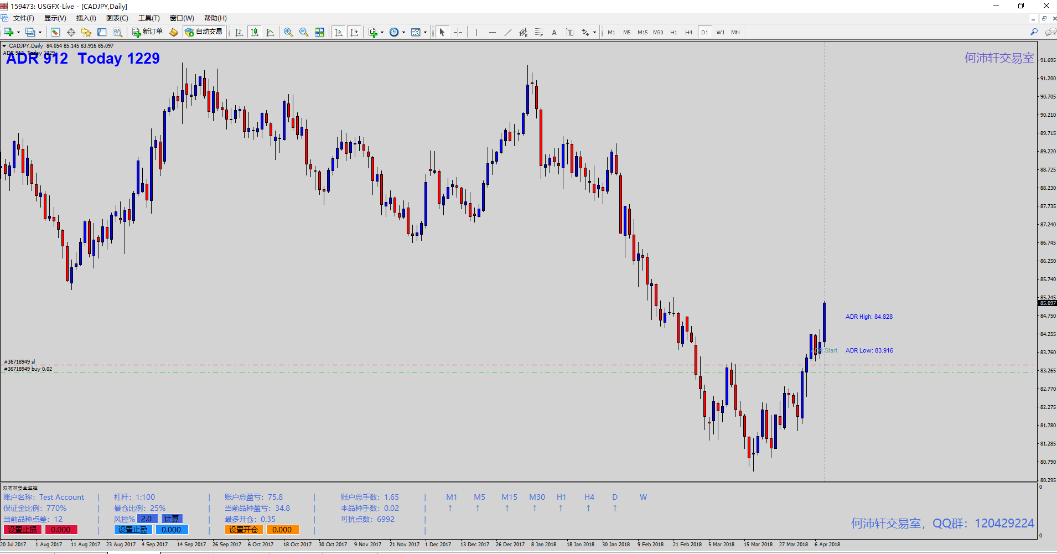Image resolution: width=1057 pixels, height=554 pixels.
Task: Click the 新订单 new order button
Action: pyautogui.click(x=148, y=32)
